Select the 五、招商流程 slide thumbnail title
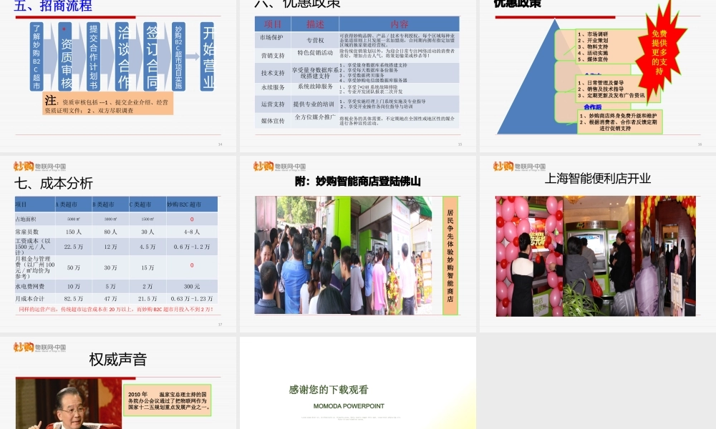Viewport: 716px width, 429px height. (x=53, y=6)
